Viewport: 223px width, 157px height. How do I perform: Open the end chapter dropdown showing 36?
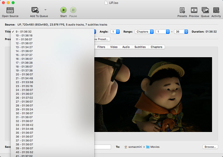tap(181, 32)
